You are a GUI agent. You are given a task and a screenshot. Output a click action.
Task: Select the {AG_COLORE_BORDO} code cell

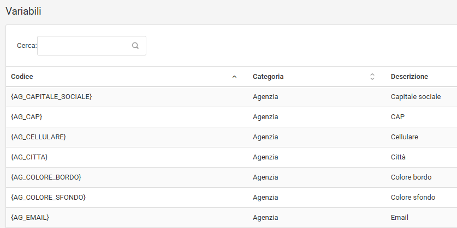pos(46,177)
